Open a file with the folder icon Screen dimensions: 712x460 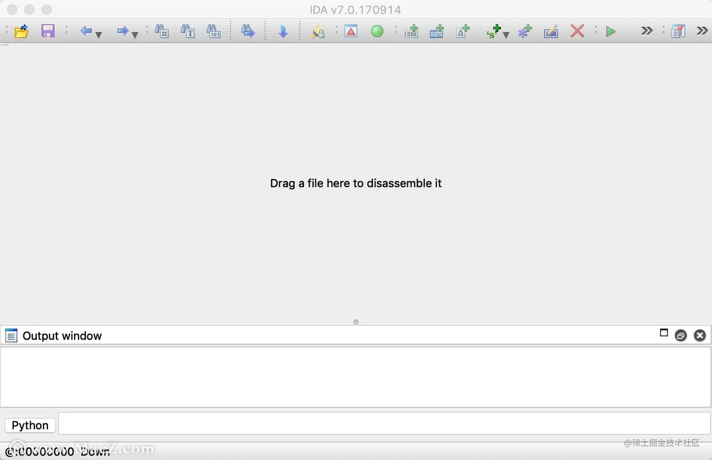pyautogui.click(x=22, y=32)
